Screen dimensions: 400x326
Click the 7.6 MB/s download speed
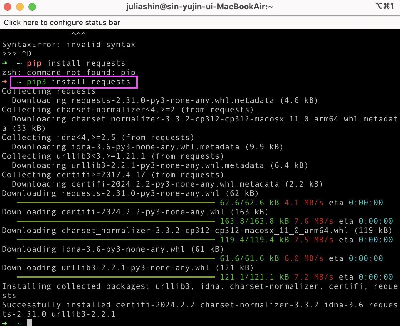click(x=314, y=221)
